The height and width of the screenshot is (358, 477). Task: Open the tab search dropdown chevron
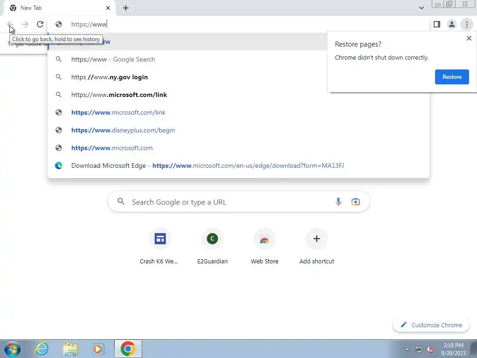click(x=421, y=8)
